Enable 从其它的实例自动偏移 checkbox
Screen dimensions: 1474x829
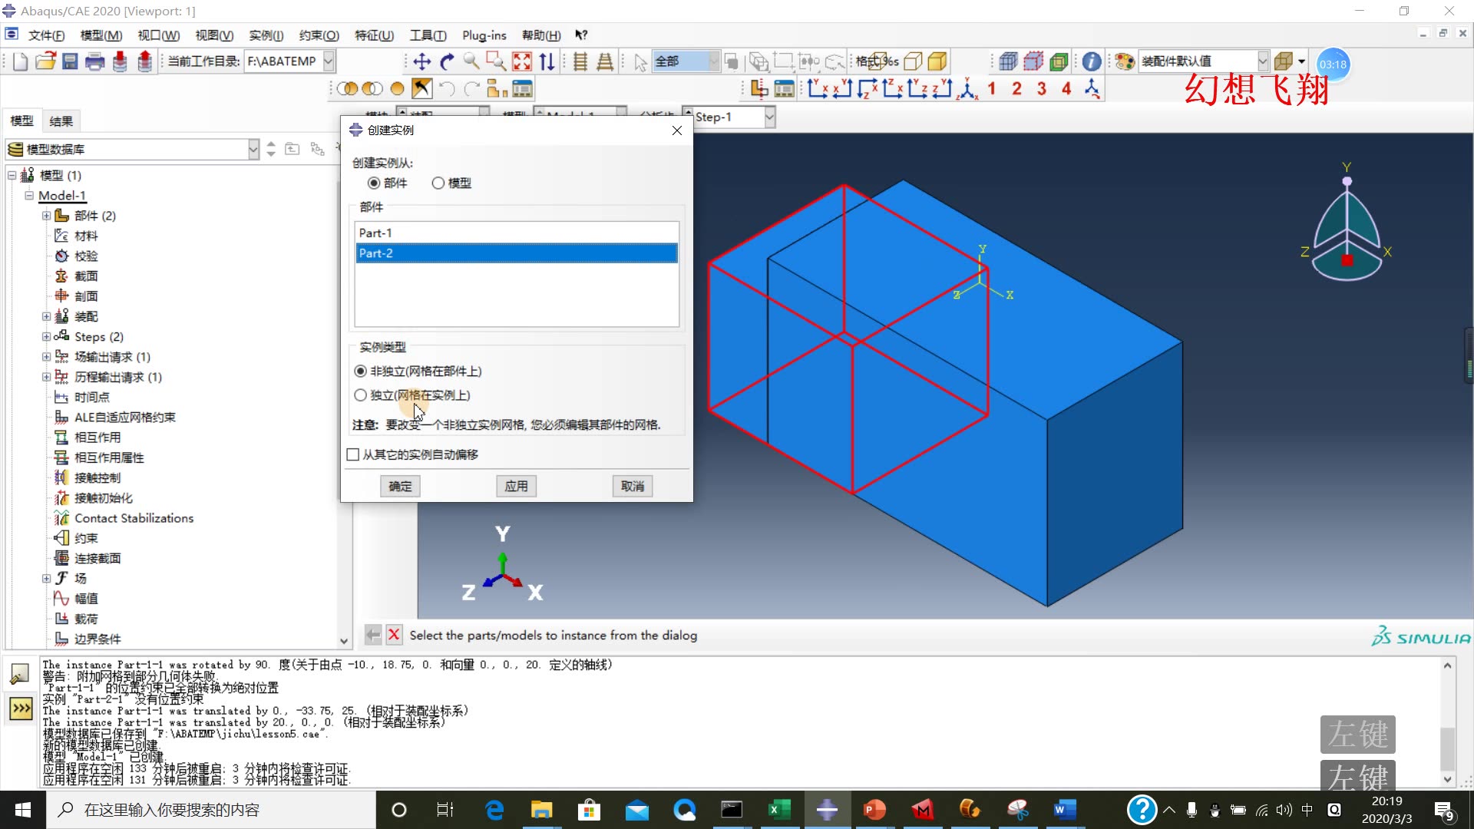(x=353, y=454)
